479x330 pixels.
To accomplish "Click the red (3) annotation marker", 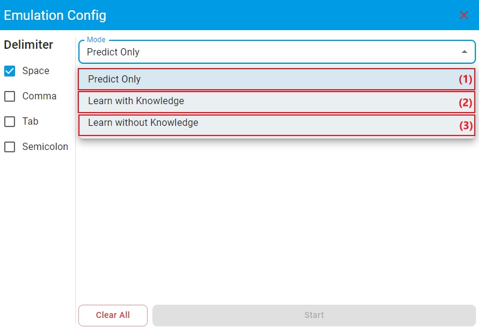I will coord(466,126).
